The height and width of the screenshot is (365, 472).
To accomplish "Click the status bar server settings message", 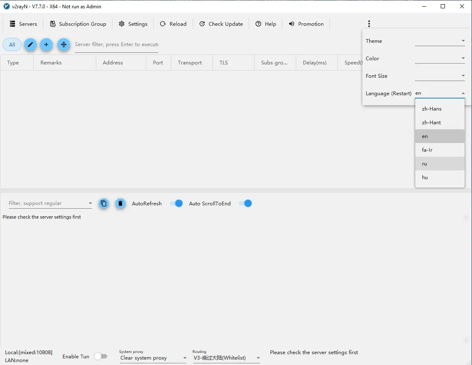I will 314,353.
